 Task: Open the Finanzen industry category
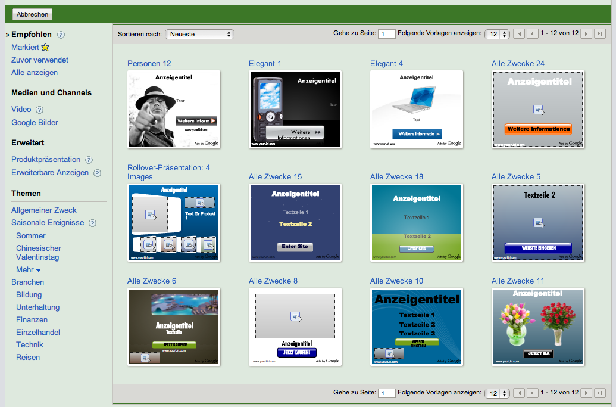[x=32, y=320]
